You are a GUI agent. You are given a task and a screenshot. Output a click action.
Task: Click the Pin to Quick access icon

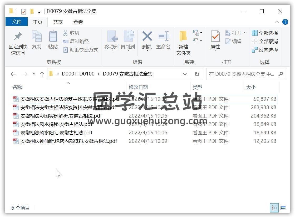click(x=18, y=37)
